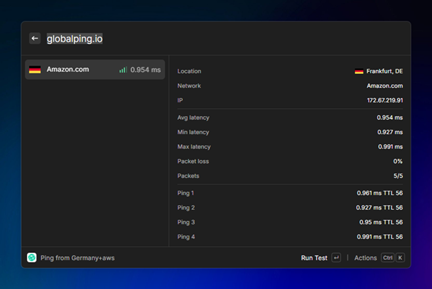This screenshot has height=289, width=432.
Task: Click the back arrow button
Action: click(35, 39)
